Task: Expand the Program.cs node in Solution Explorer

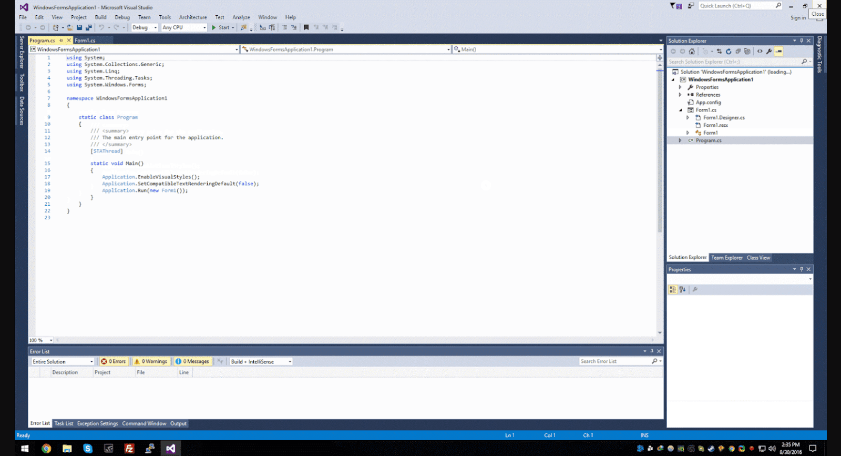Action: point(680,140)
